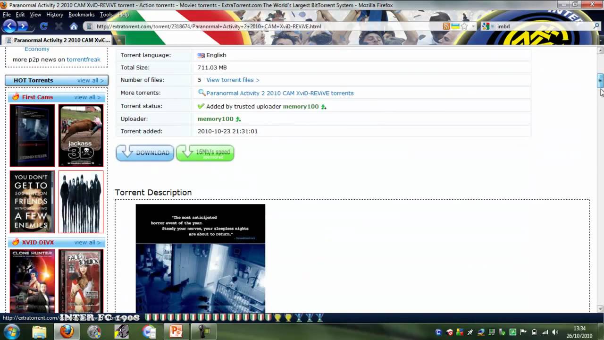Viewport: 604px width, 340px height.
Task: Click the blue DOWNLOAD button
Action: (x=145, y=153)
